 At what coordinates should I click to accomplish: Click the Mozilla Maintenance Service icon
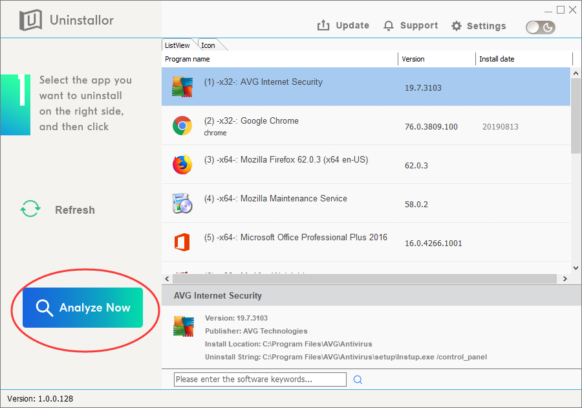(x=182, y=203)
